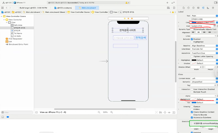Screen dimensions: 218x133
Task: Open Resolve Auto Layout Issues icon
Action: click(169, 112)
